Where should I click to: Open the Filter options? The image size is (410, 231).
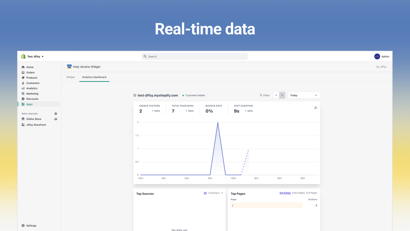(x=265, y=95)
